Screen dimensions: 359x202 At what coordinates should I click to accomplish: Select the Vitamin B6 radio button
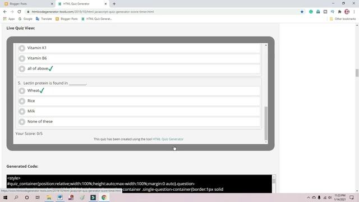pyautogui.click(x=22, y=58)
